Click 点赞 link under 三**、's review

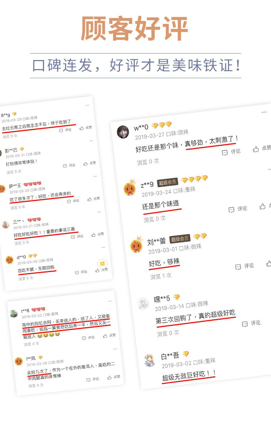(100, 234)
